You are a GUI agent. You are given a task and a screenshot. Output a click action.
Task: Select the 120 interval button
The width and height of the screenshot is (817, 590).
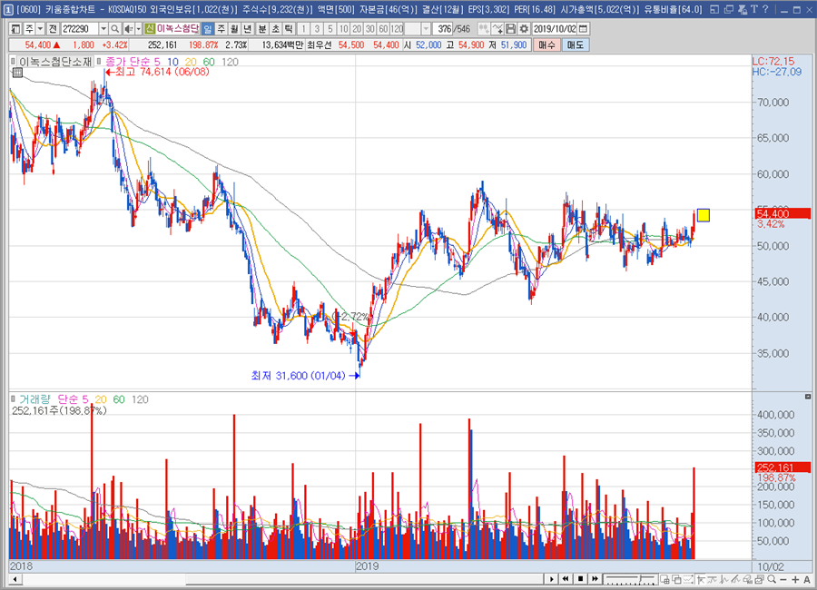(397, 29)
